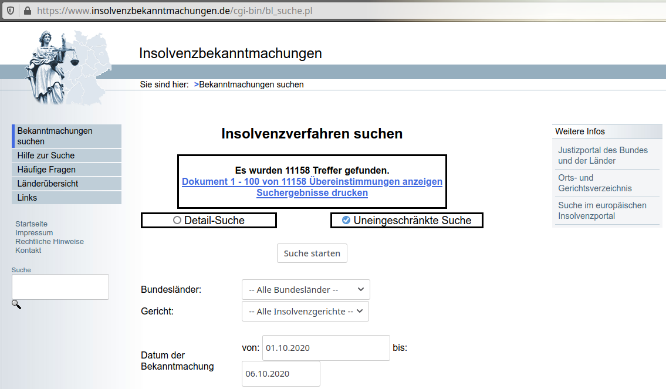Image resolution: width=666 pixels, height=389 pixels.
Task: Click the shield icon in address bar
Action: [11, 11]
